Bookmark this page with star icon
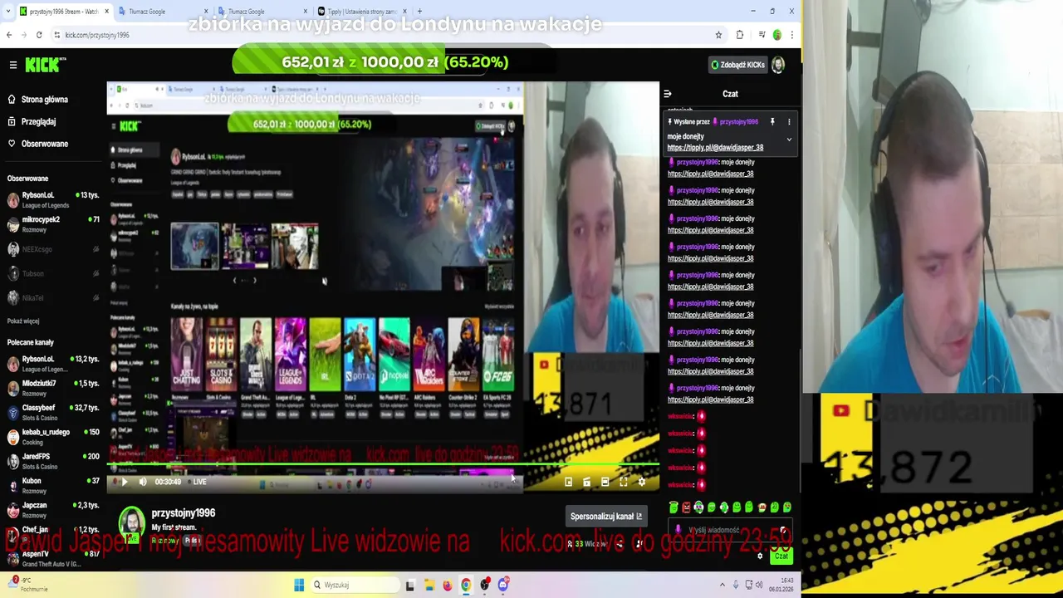This screenshot has height=598, width=1063. pyautogui.click(x=718, y=35)
